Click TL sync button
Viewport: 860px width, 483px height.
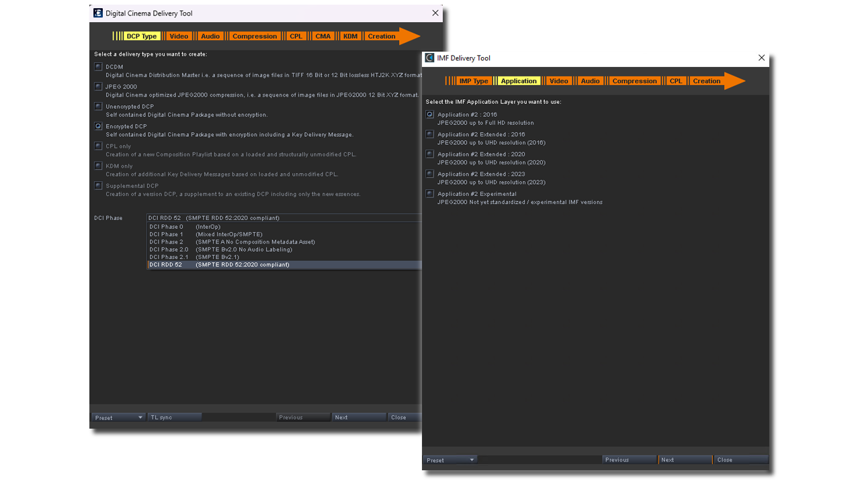point(175,417)
